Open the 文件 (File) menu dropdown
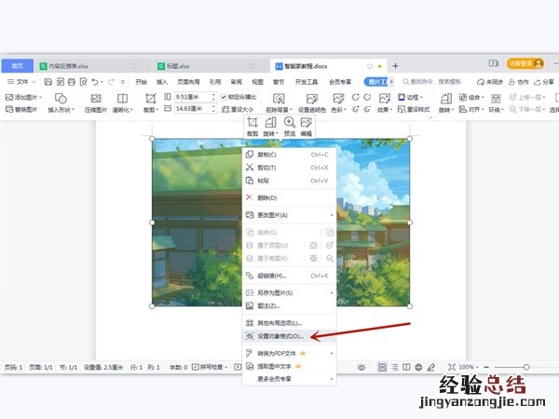This screenshot has width=559, height=419. pyautogui.click(x=21, y=82)
